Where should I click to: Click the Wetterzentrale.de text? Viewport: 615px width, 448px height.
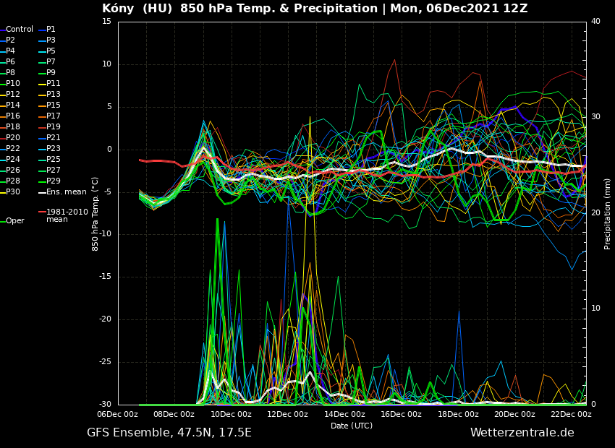(522, 433)
